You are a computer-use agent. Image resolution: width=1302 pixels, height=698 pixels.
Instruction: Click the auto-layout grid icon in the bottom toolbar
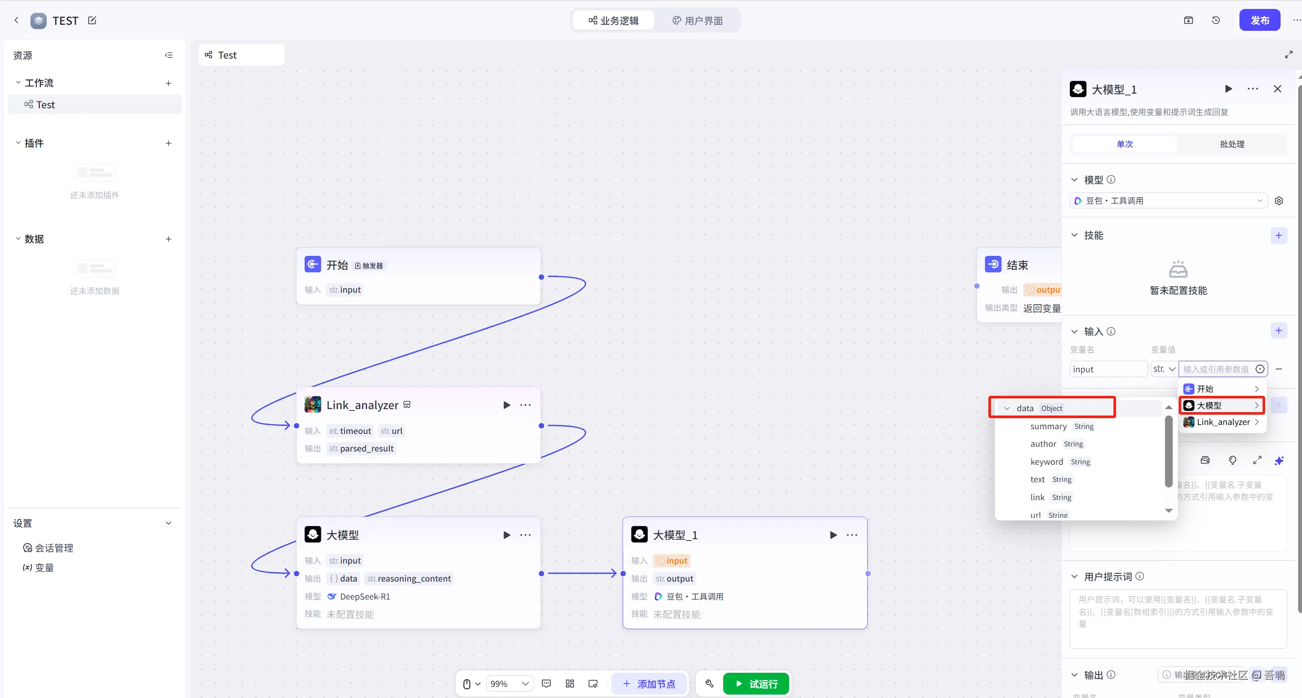coord(570,683)
